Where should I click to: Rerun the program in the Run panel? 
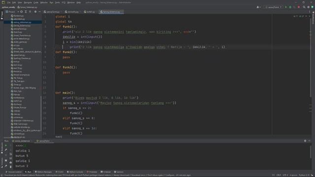(6, 146)
